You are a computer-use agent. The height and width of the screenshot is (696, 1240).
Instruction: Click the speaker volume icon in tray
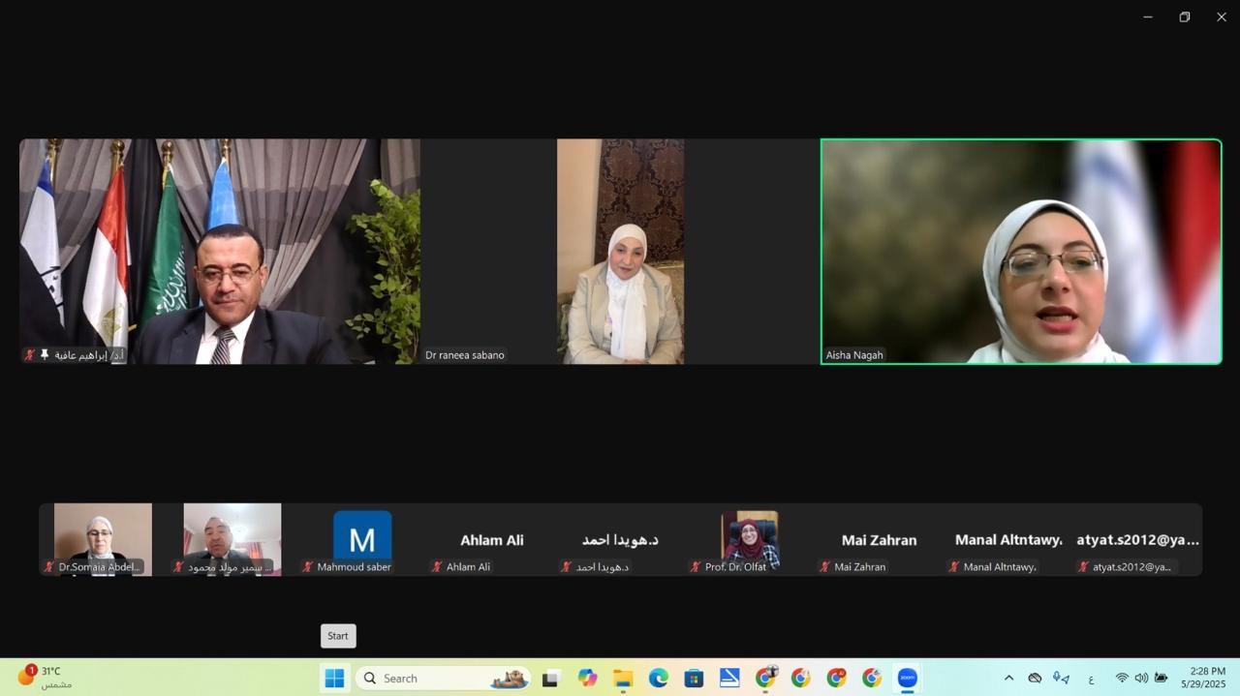click(x=1141, y=679)
